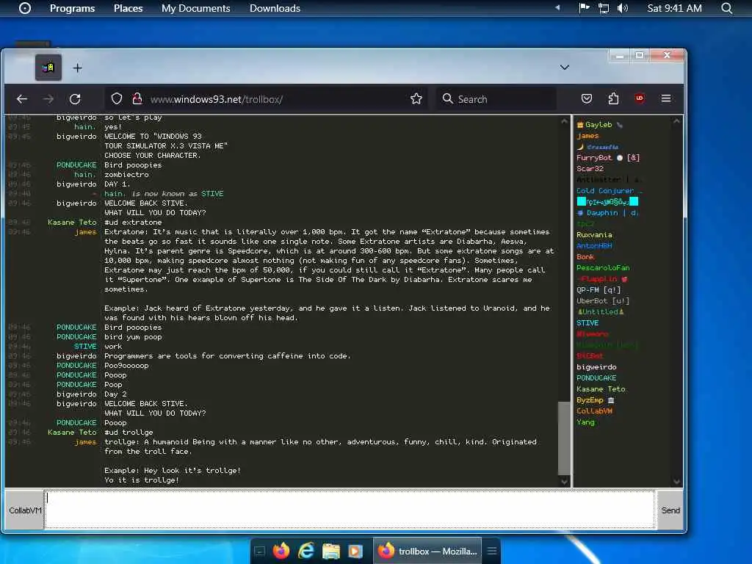Click the forward navigation arrow
This screenshot has width=752, height=564.
tap(48, 99)
